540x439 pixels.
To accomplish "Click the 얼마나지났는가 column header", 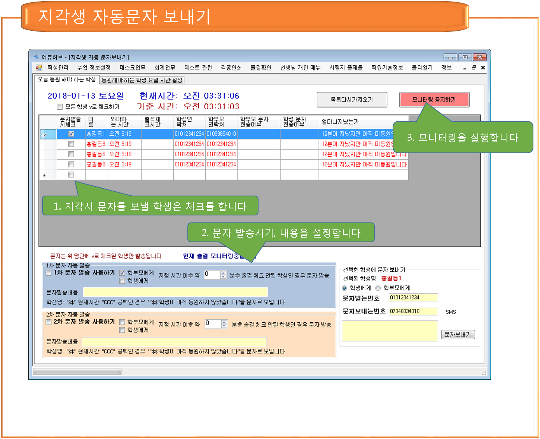I will pyautogui.click(x=363, y=122).
